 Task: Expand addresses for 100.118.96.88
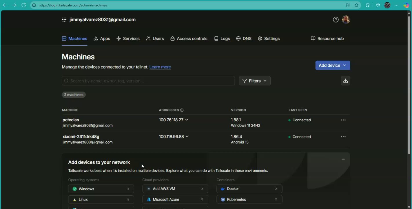(187, 137)
